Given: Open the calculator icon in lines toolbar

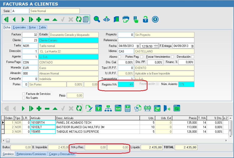Looking at the screenshot, I should (128, 108).
